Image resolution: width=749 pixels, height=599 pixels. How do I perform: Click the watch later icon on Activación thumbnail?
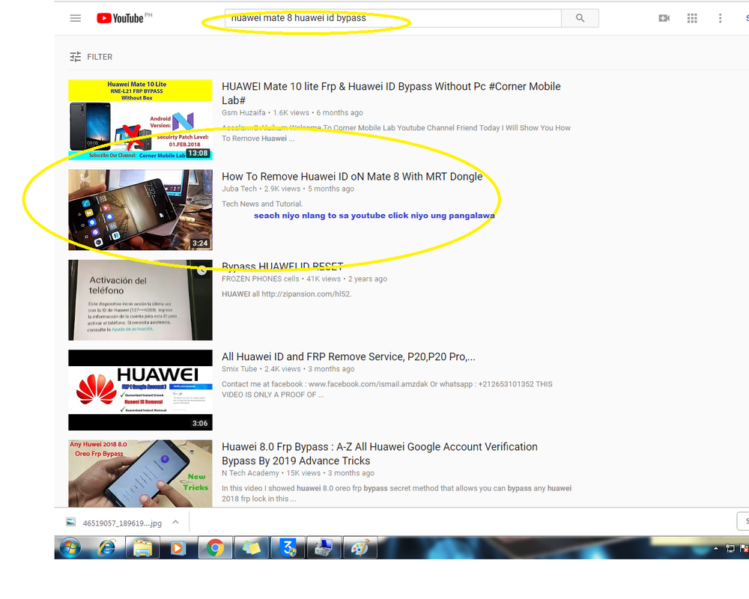[202, 270]
